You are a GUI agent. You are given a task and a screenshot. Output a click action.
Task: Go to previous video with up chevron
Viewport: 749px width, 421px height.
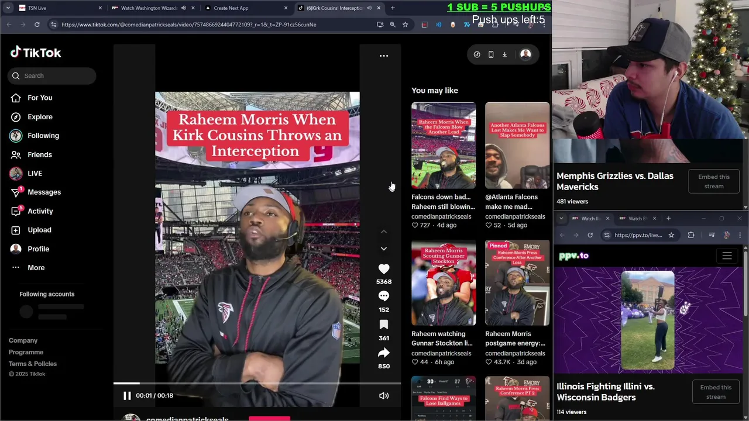tap(384, 232)
